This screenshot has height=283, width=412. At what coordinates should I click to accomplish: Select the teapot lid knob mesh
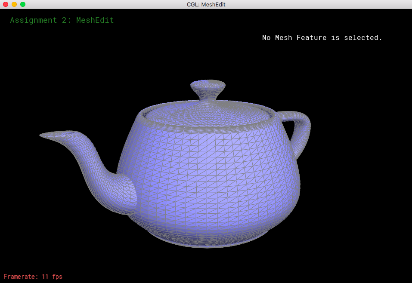click(208, 89)
